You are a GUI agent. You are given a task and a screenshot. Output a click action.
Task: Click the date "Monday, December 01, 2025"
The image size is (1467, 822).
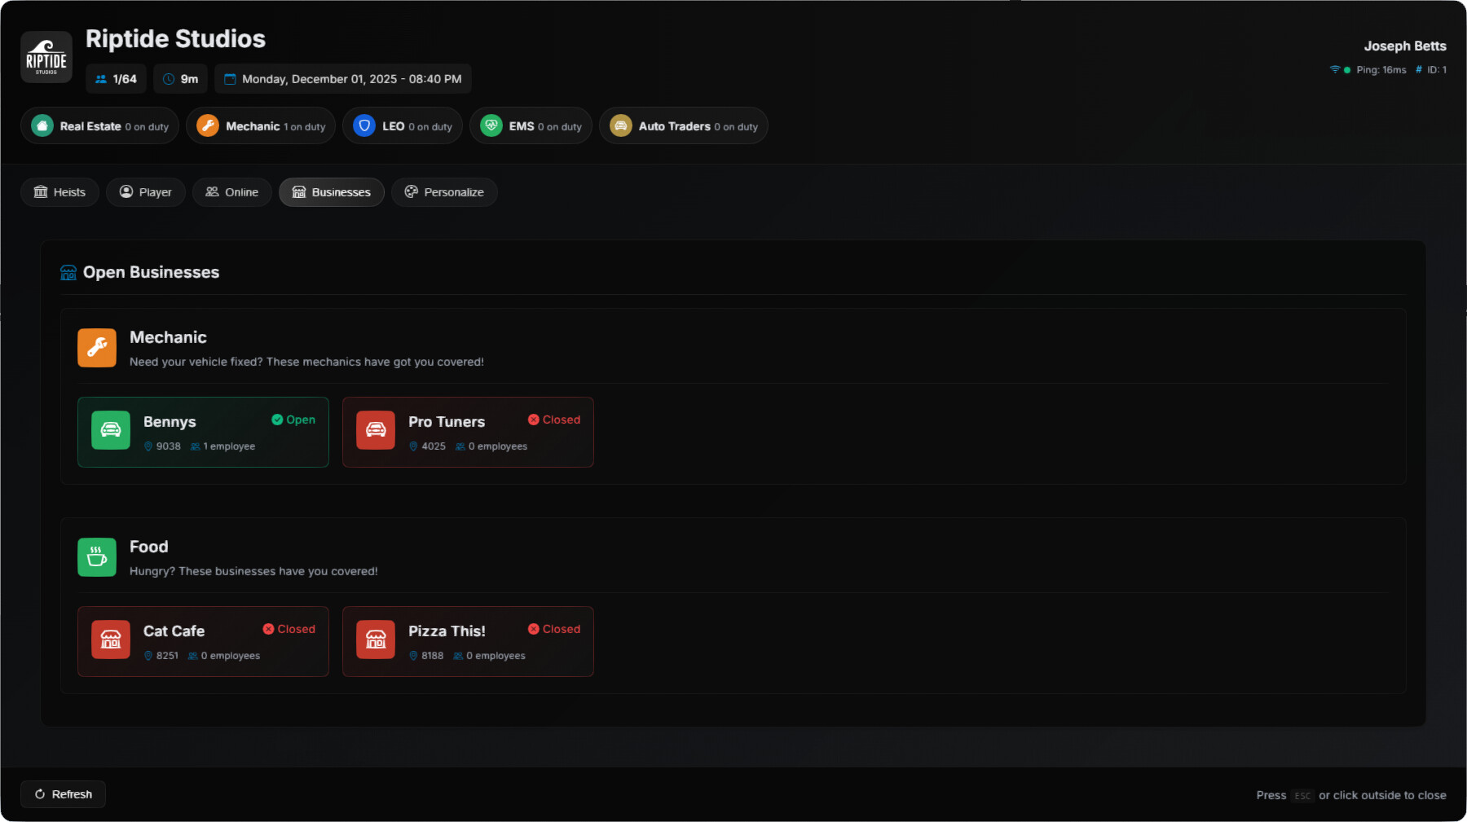pos(319,79)
